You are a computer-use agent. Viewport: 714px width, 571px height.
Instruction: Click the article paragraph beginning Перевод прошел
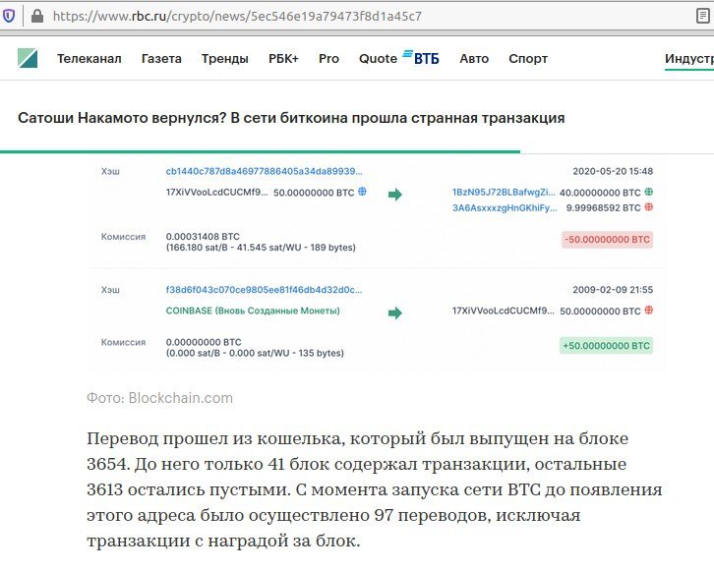tap(375, 489)
